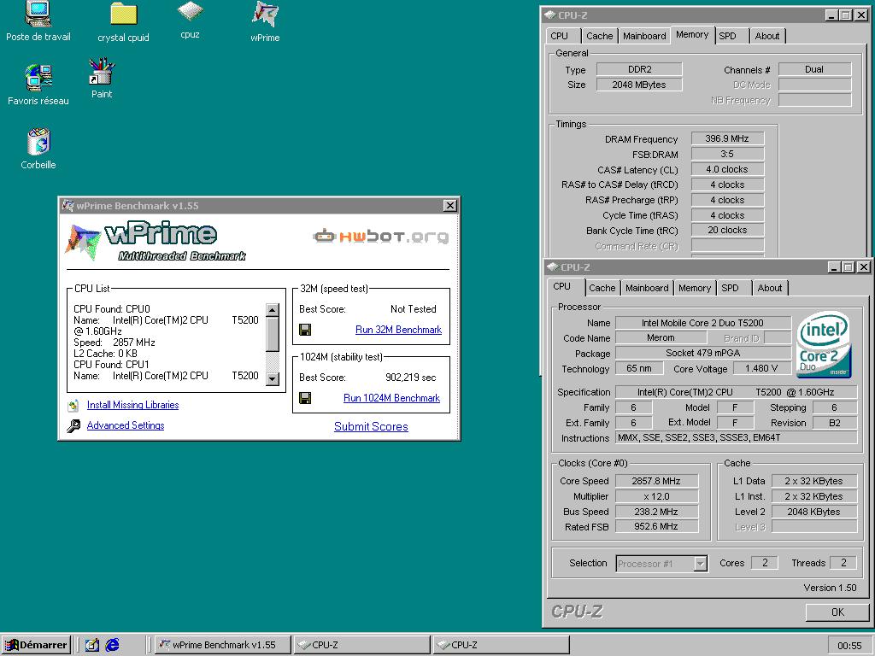Click Install Missing Libraries icon

click(x=73, y=406)
